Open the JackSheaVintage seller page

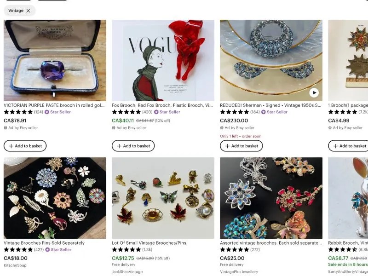(x=128, y=271)
